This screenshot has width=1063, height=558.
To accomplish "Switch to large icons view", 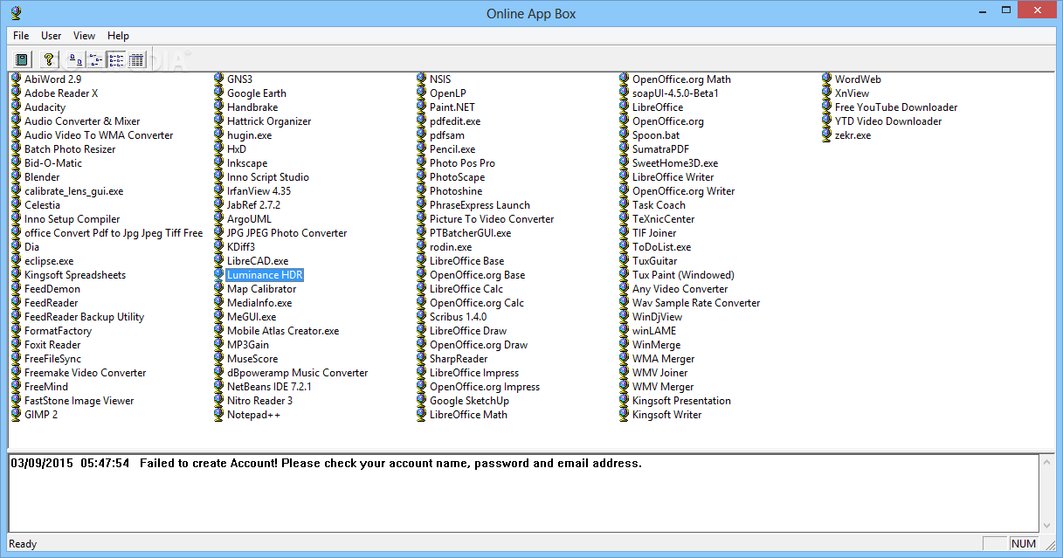I will [76, 59].
